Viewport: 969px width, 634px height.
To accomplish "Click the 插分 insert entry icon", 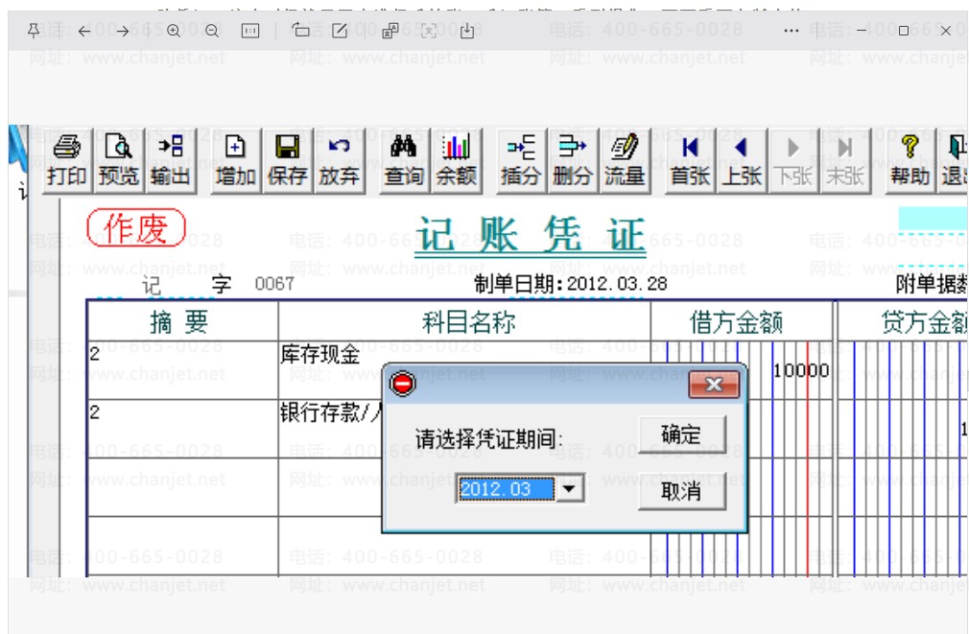I will [520, 161].
